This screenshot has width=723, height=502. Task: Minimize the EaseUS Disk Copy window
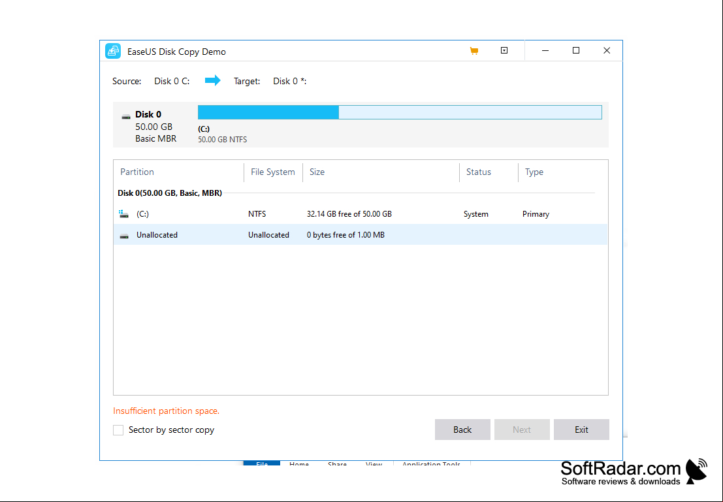545,50
